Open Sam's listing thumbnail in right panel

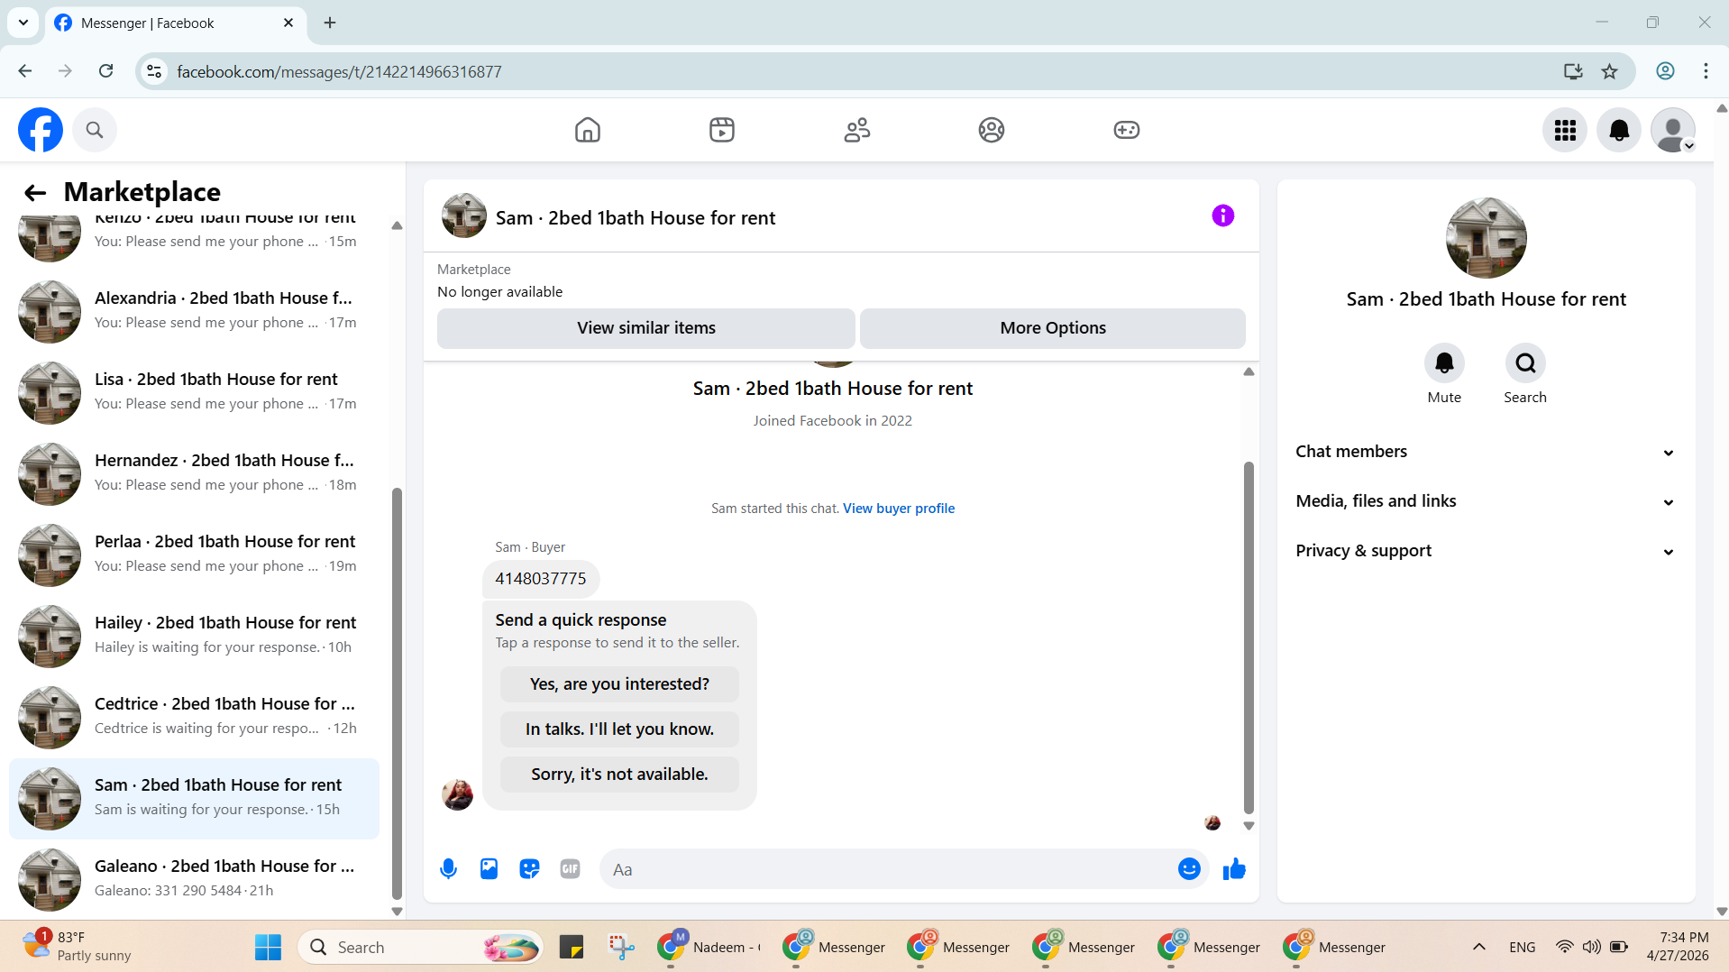click(x=1486, y=238)
